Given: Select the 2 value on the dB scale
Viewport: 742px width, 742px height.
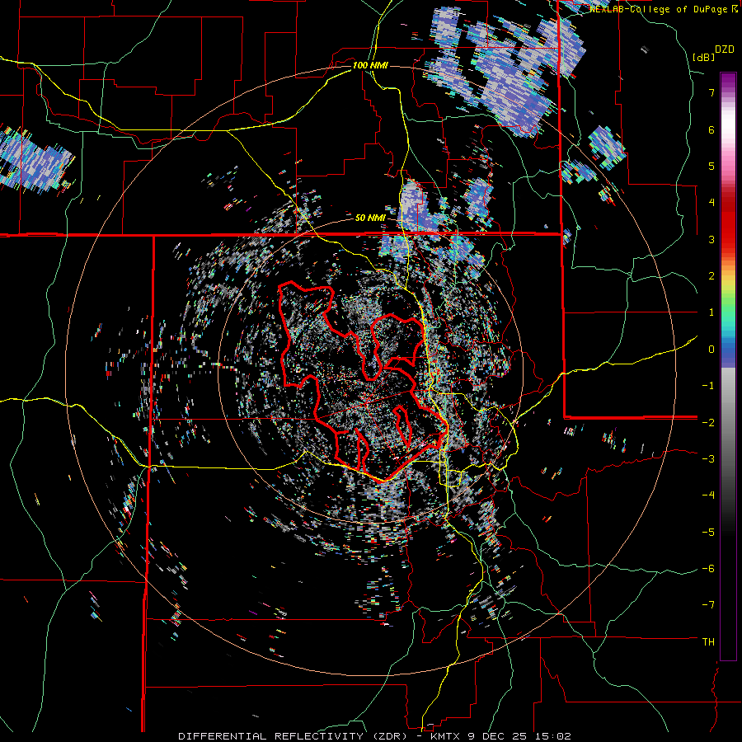Looking at the screenshot, I should [x=711, y=276].
